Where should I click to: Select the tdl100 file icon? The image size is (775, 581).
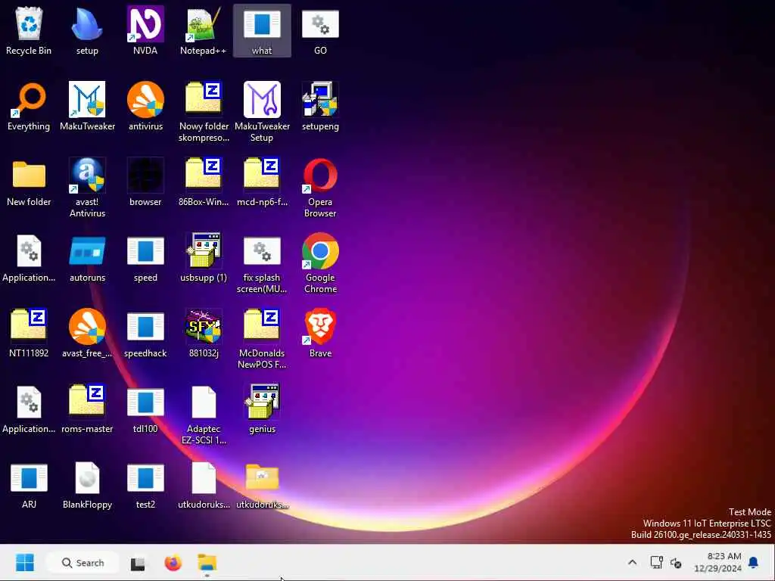(145, 409)
